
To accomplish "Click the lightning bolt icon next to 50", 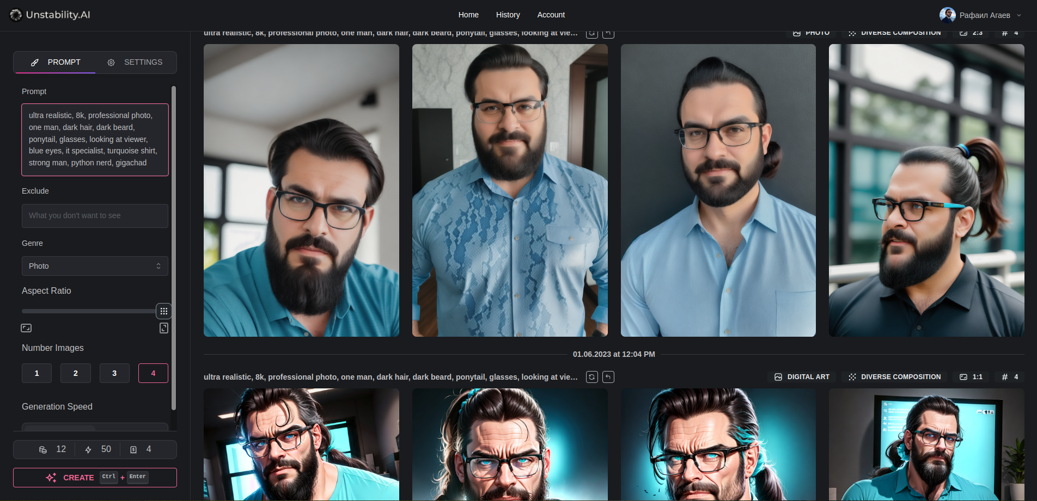I will click(88, 450).
